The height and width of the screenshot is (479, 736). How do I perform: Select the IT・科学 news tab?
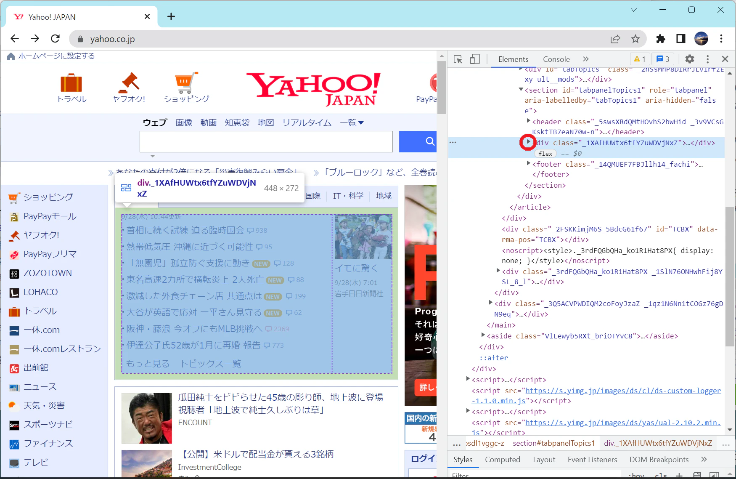click(348, 196)
